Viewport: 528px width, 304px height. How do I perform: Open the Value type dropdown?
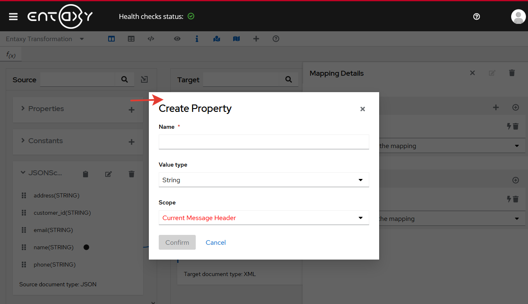pos(264,180)
